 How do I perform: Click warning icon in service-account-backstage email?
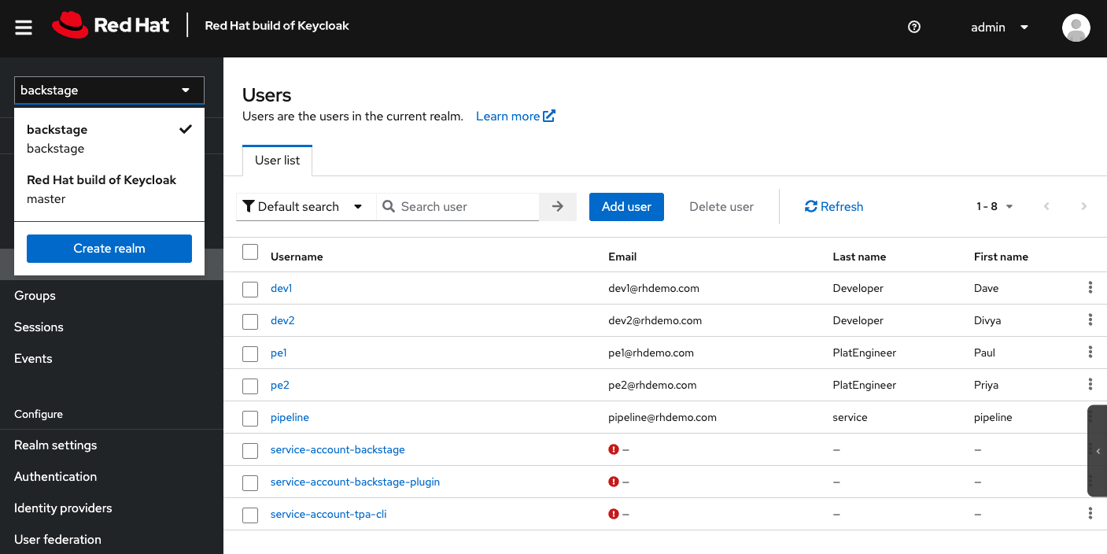pyautogui.click(x=614, y=449)
